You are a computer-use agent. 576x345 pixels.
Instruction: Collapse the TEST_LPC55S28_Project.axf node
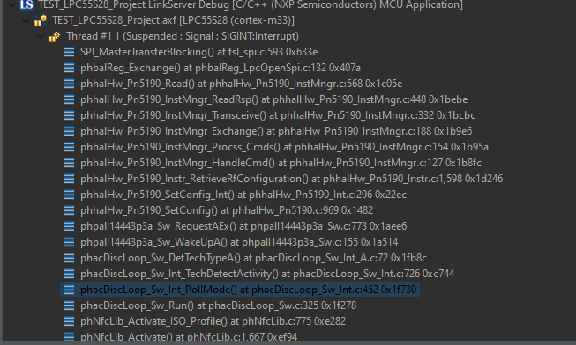26,20
